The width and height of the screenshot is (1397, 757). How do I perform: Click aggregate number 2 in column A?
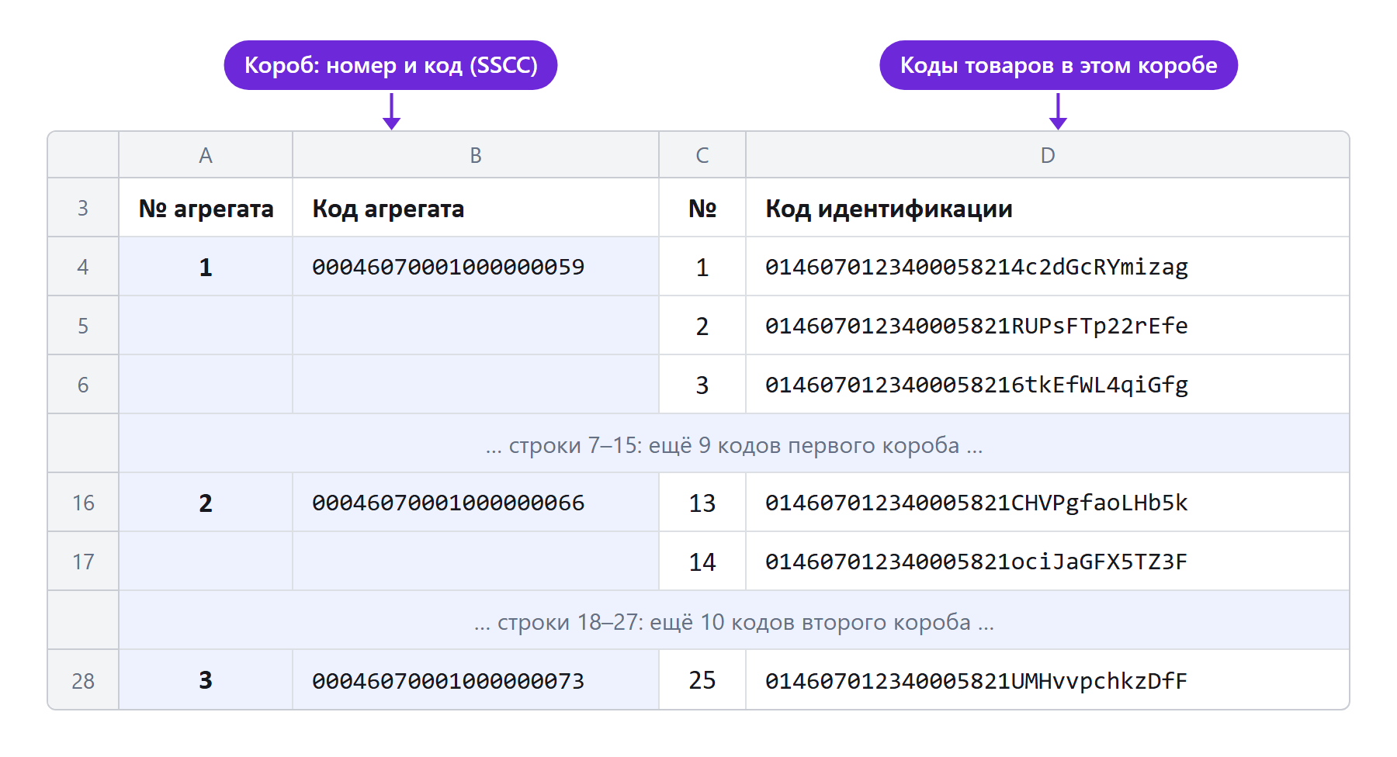click(206, 503)
